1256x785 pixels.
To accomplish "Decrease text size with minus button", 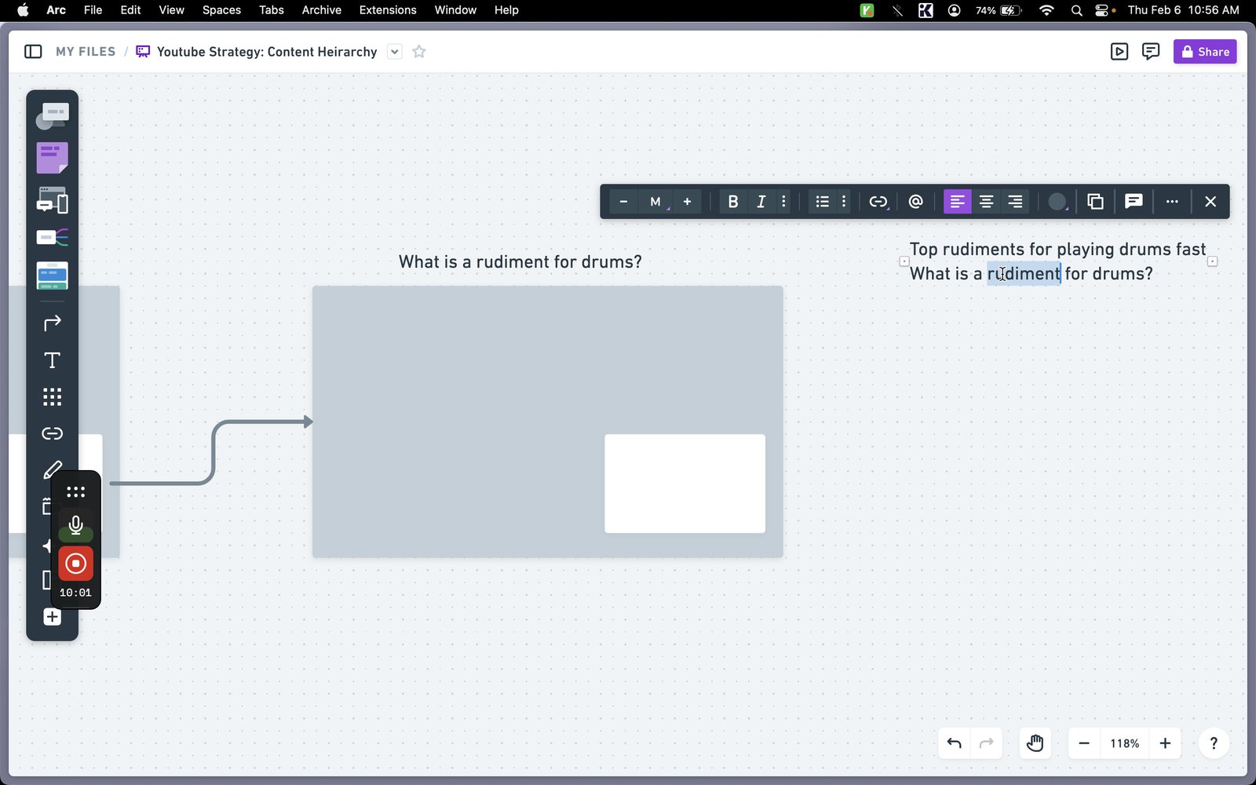I will point(623,202).
